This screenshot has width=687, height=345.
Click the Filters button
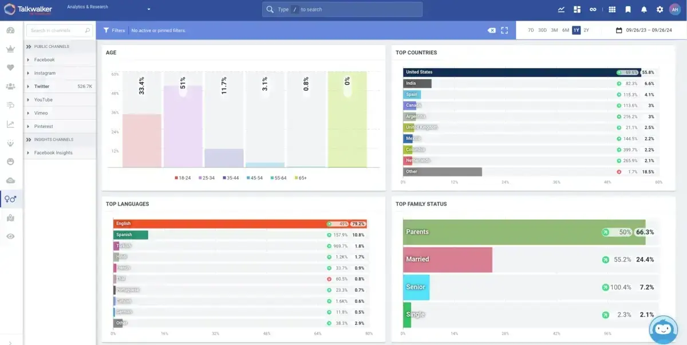114,30
